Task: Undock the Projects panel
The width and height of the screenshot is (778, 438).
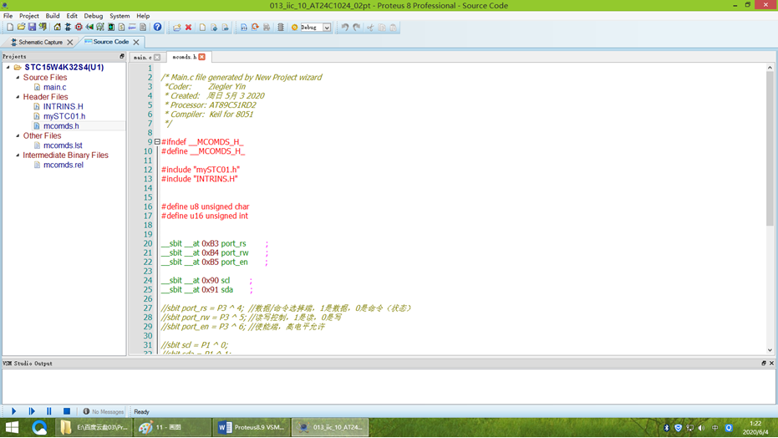Action: click(x=121, y=57)
